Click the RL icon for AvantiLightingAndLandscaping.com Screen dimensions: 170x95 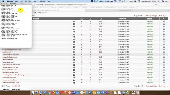pyautogui.click(x=164, y=75)
